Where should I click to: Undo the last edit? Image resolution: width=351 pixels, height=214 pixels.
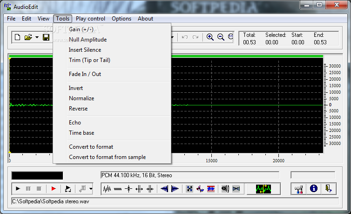(x=185, y=37)
